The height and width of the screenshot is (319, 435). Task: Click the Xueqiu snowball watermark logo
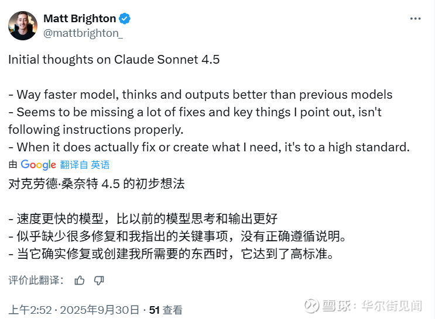[x=311, y=306]
